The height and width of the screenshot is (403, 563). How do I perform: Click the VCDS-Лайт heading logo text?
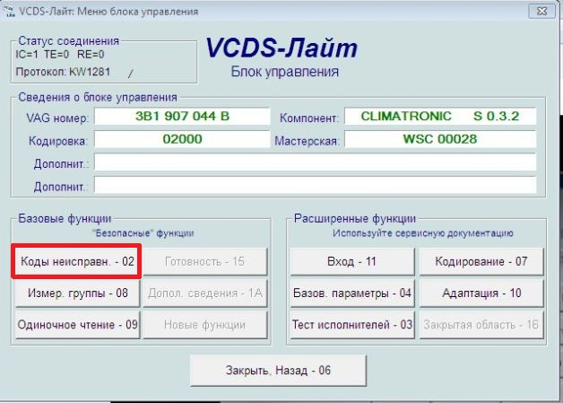pos(281,48)
